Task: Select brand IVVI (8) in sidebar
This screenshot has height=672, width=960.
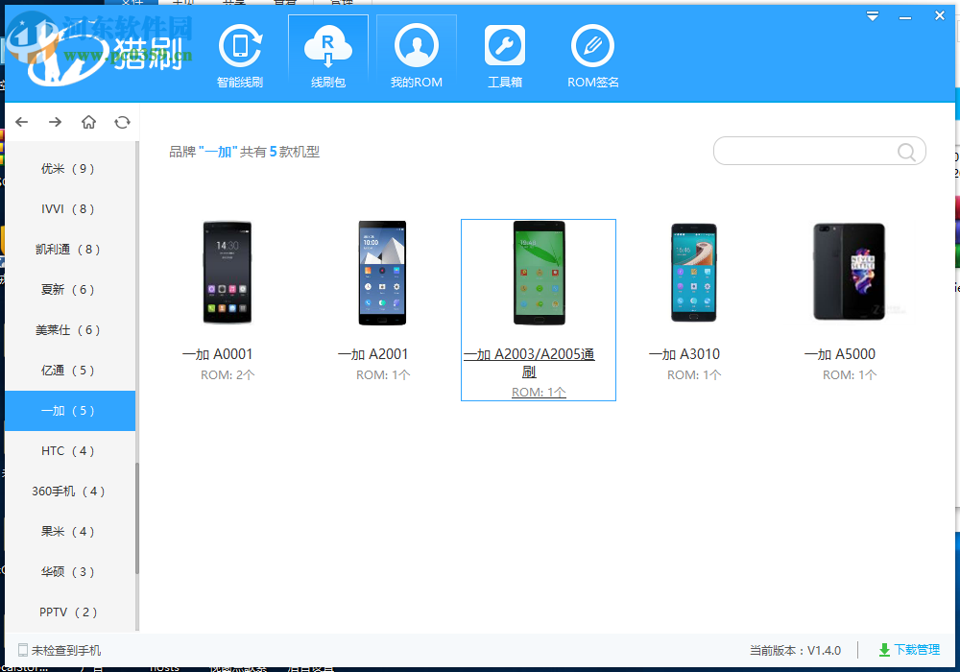Action: 70,209
